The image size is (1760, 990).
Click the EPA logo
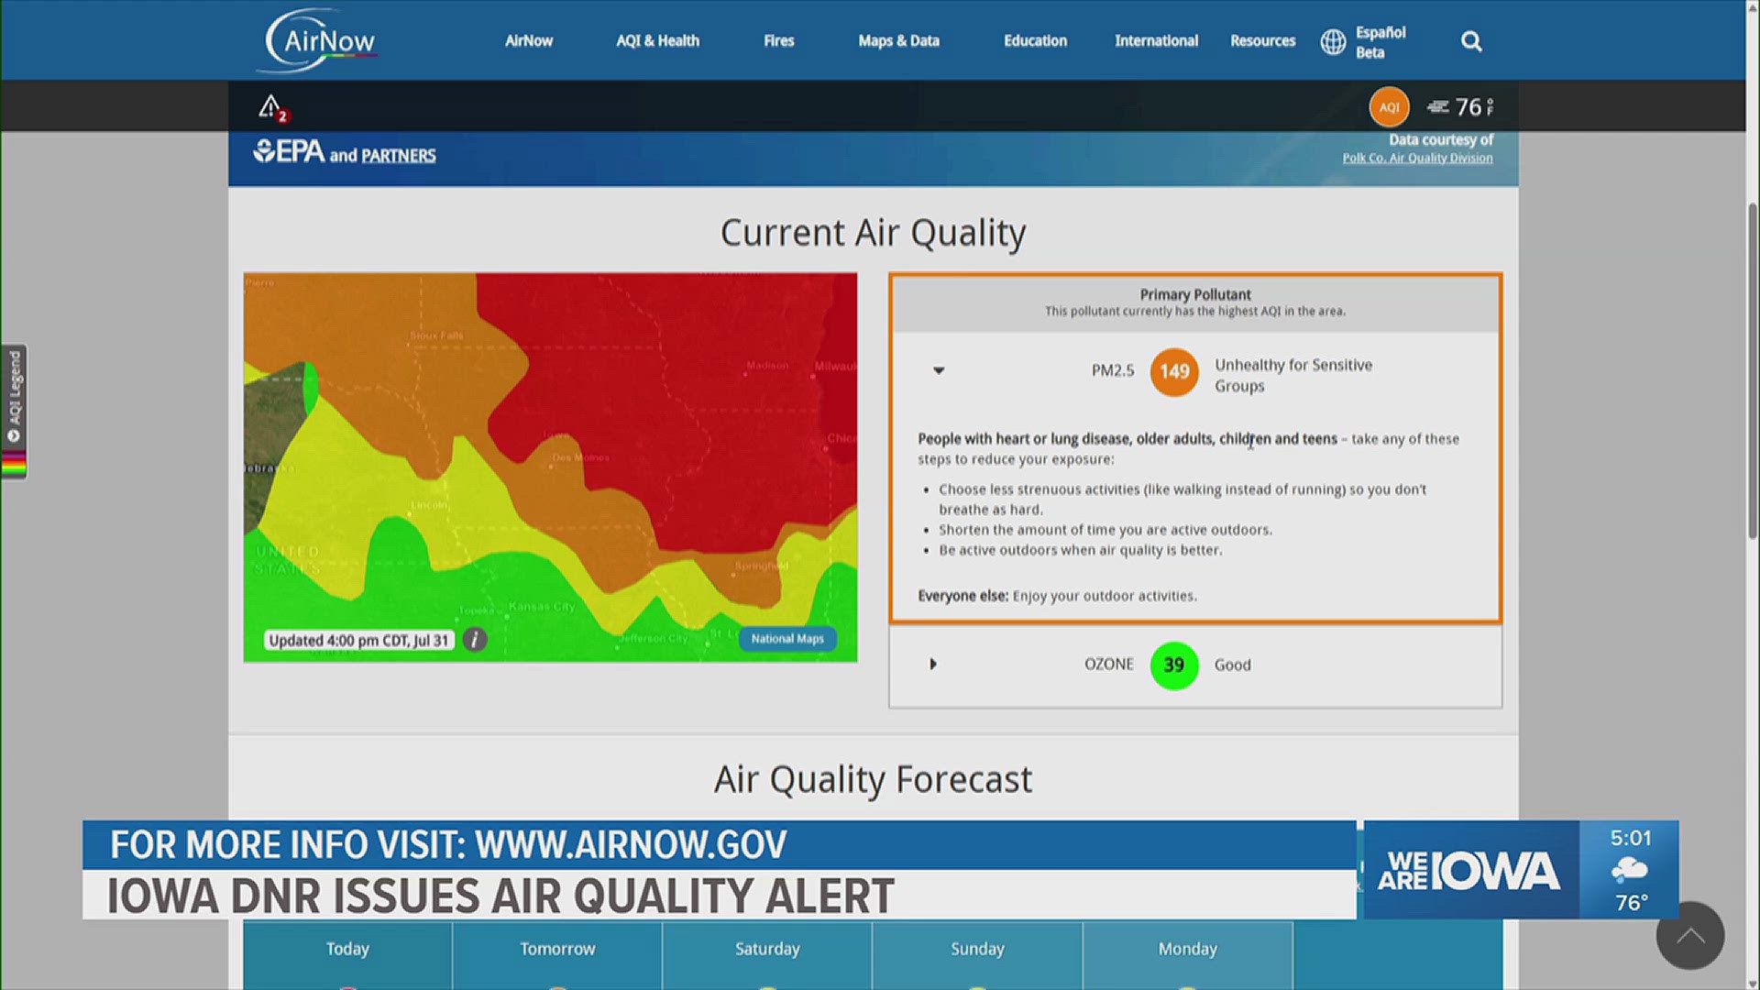coord(289,151)
